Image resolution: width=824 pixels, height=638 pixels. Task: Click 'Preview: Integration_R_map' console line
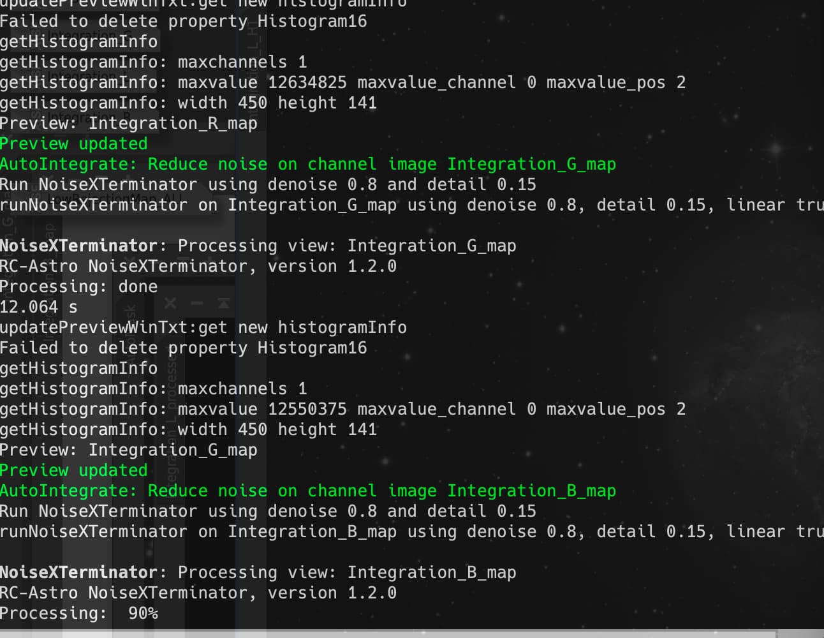pyautogui.click(x=129, y=123)
